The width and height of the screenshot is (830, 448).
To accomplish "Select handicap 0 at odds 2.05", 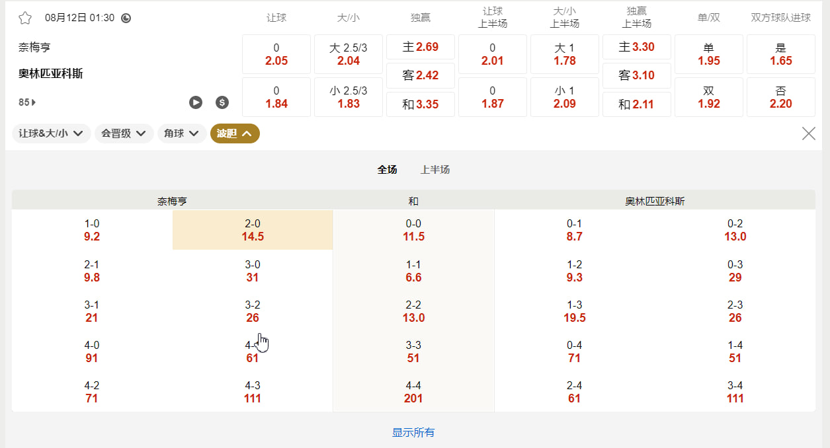I will click(x=276, y=54).
